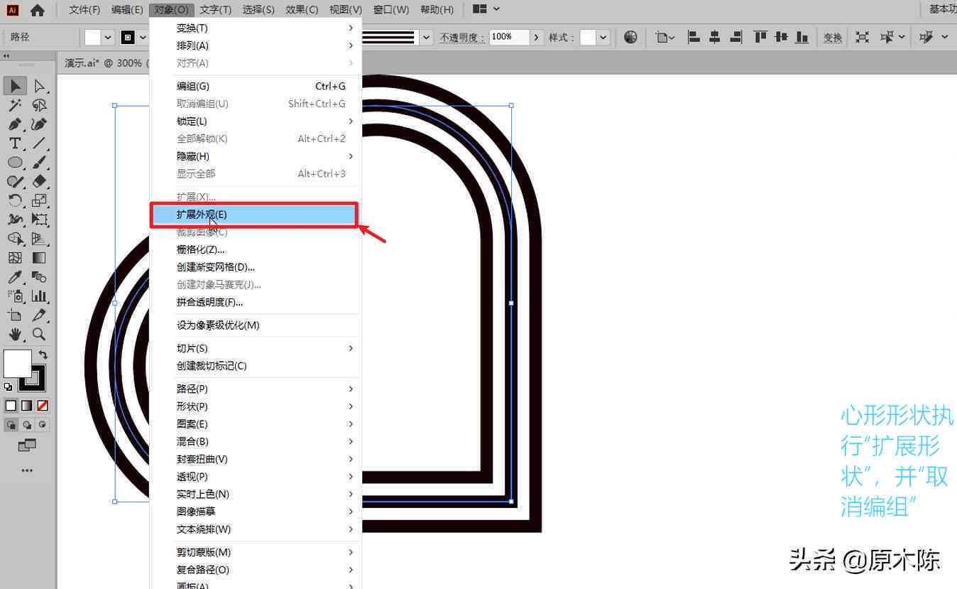
Task: Select the Scale tool
Action: click(x=40, y=201)
